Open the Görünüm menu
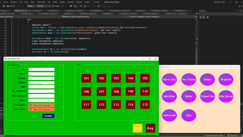This screenshot has height=137, width=243. tap(14, 2)
